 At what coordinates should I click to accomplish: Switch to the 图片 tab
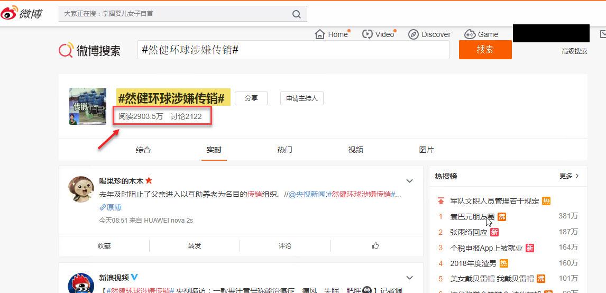(426, 150)
